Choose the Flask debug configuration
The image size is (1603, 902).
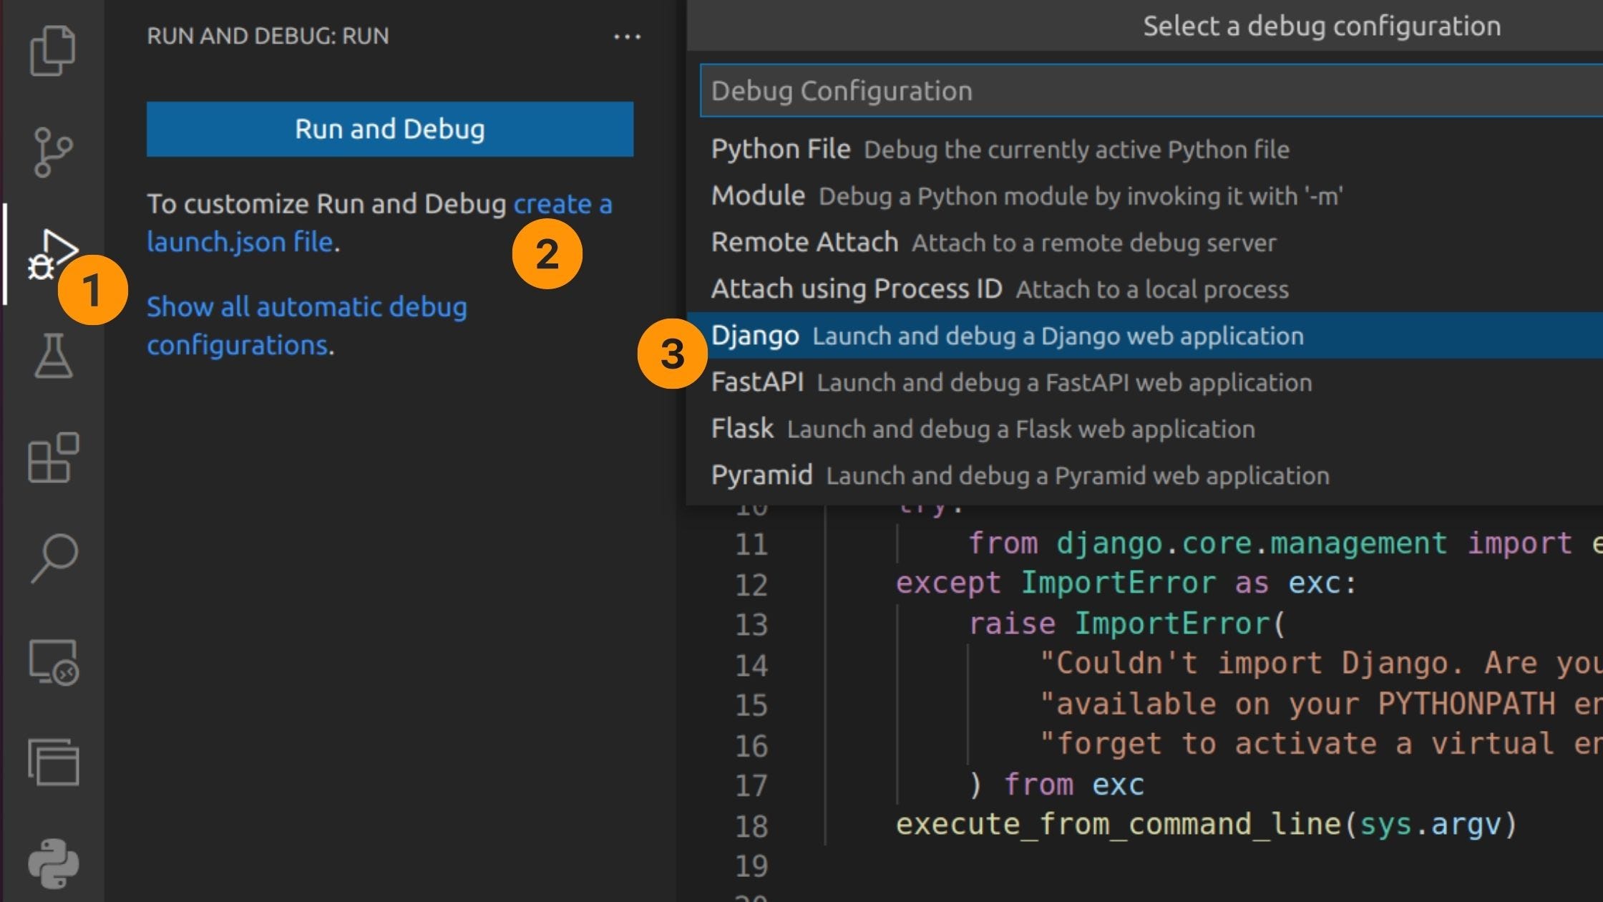(x=743, y=429)
